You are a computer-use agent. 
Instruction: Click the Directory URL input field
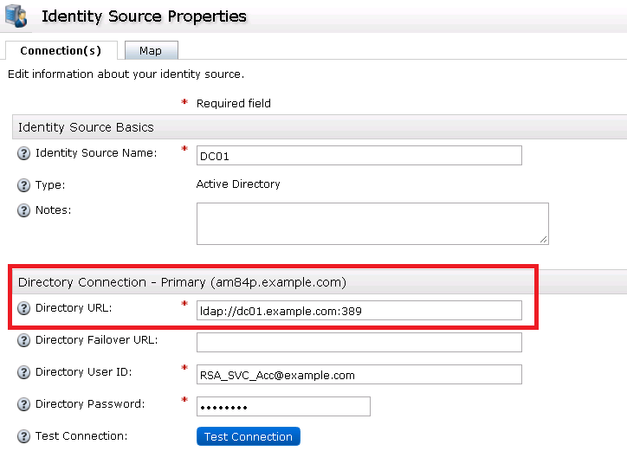click(359, 311)
